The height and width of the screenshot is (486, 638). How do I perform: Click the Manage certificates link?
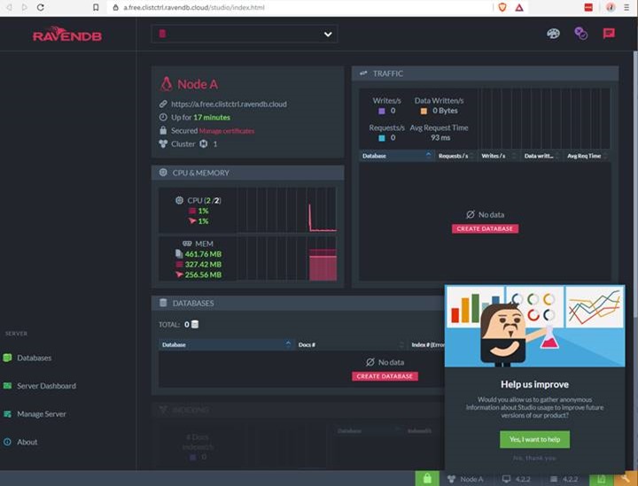pyautogui.click(x=227, y=131)
